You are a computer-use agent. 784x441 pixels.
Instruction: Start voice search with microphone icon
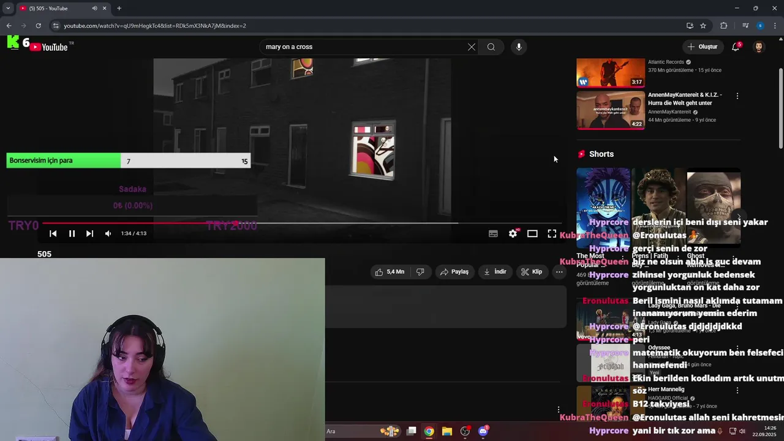519,47
